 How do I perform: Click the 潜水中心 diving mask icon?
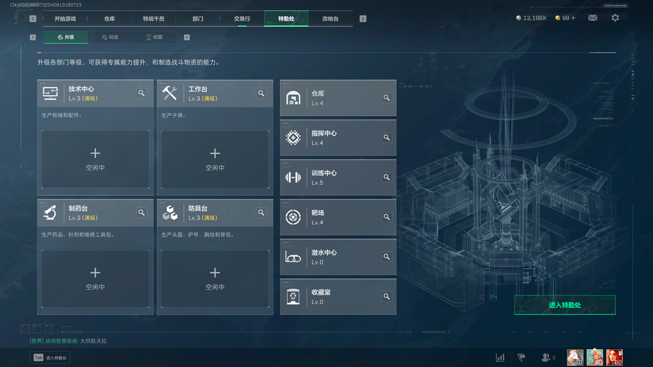point(293,257)
